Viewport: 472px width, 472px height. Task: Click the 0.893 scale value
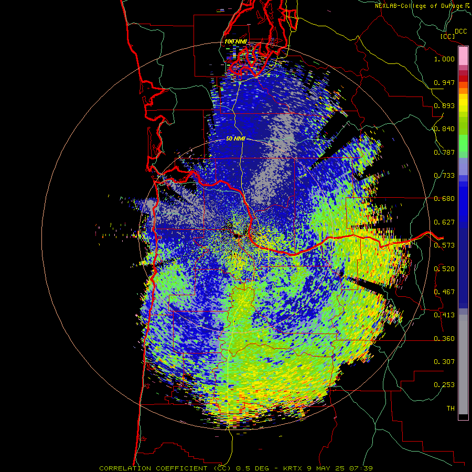pos(444,105)
